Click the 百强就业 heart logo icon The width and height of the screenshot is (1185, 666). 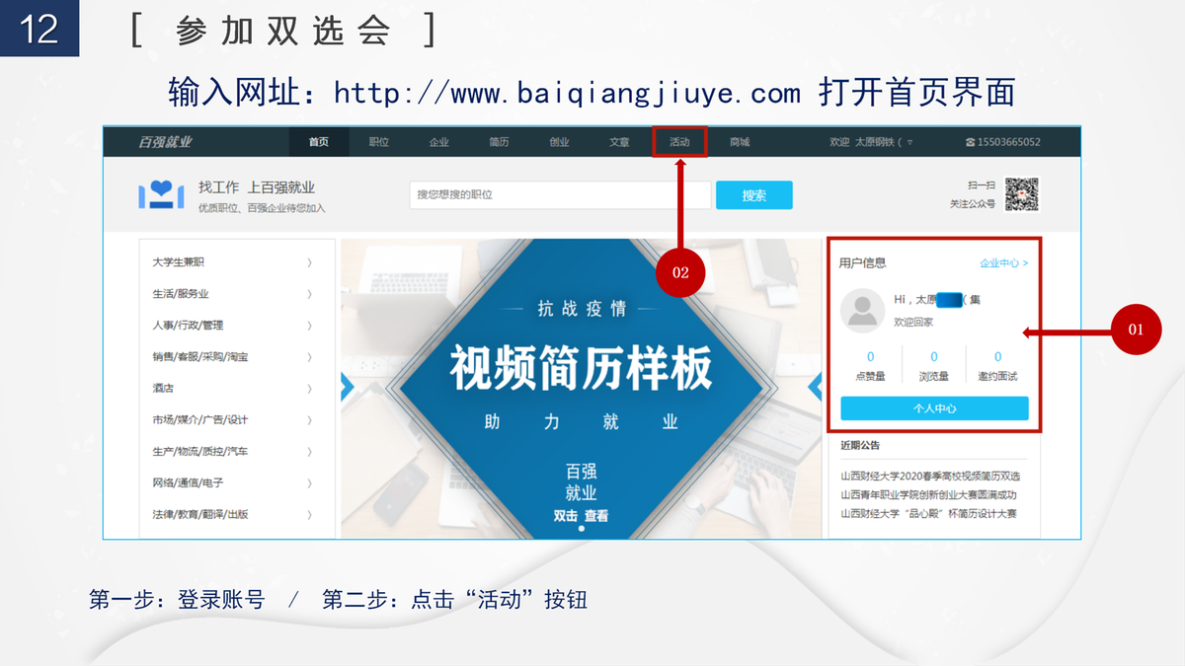point(161,194)
